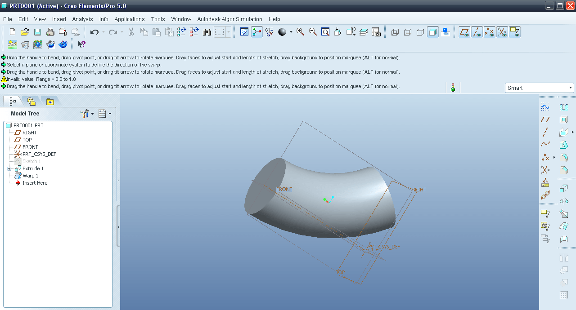576x310 pixels.
Task: Open the Context Sensitive Help pointer
Action: point(81,44)
